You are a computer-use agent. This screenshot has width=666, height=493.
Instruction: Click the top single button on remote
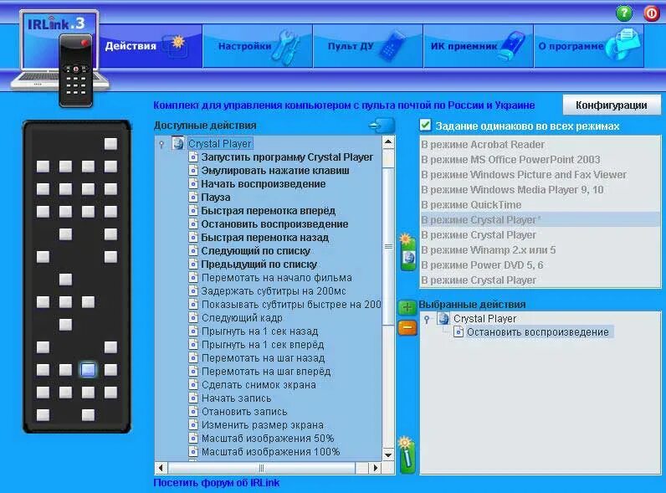pos(110,144)
